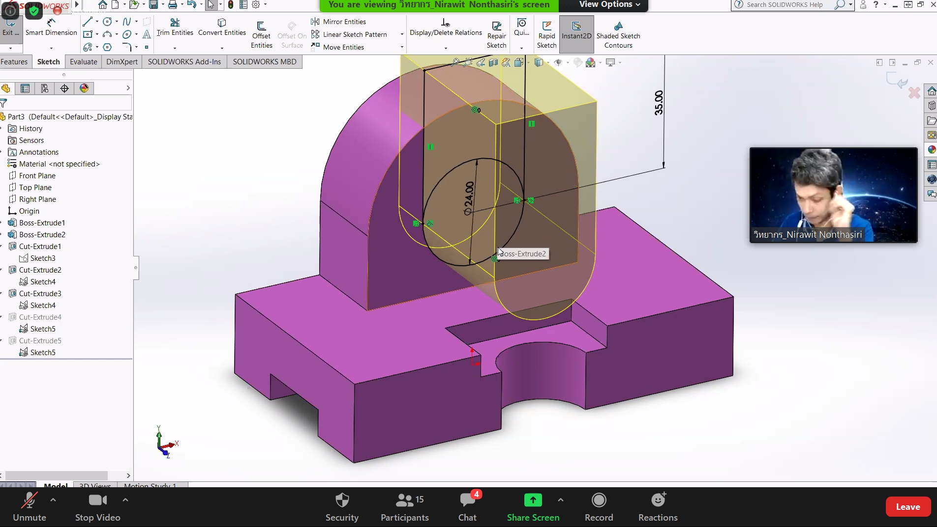Run the Repair Sketch tool
Image resolution: width=937 pixels, height=527 pixels.
pos(496,35)
